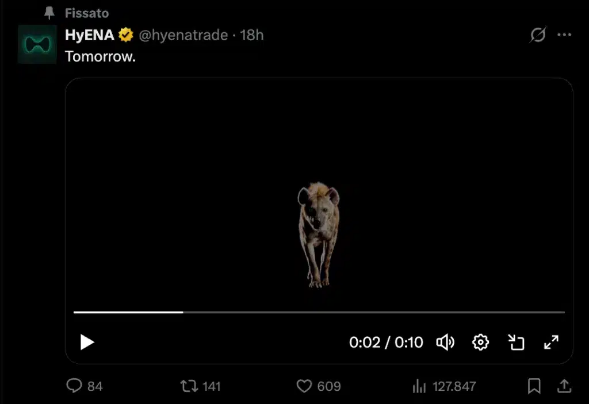Open the @hyenatrade profile link

(x=184, y=34)
